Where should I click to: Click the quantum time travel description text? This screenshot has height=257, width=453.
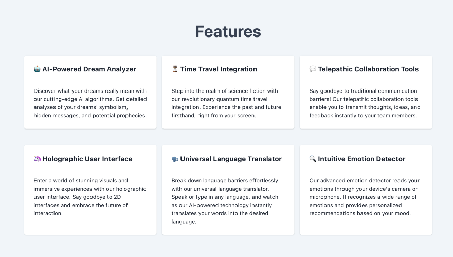[226, 103]
